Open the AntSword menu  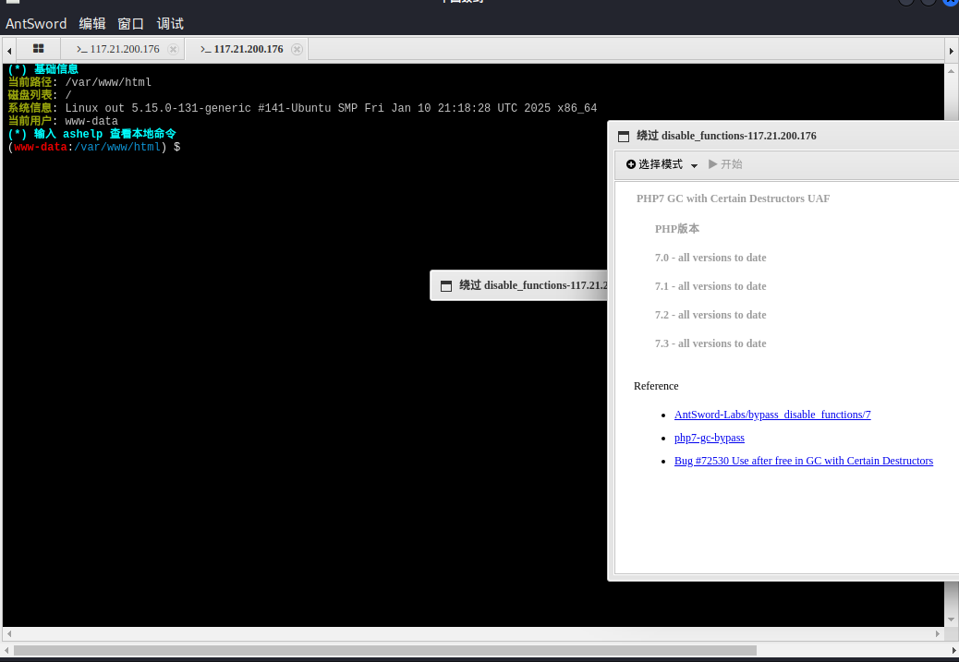tap(36, 24)
